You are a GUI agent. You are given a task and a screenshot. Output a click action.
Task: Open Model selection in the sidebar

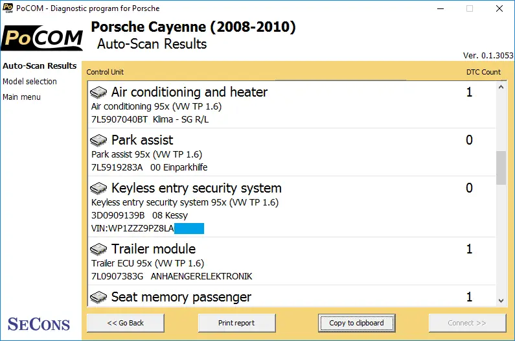pyautogui.click(x=30, y=81)
